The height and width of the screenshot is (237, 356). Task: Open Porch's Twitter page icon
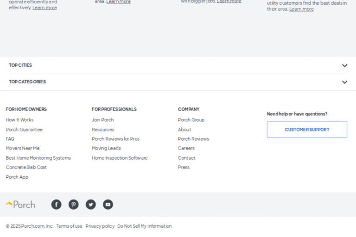pyautogui.click(x=91, y=205)
